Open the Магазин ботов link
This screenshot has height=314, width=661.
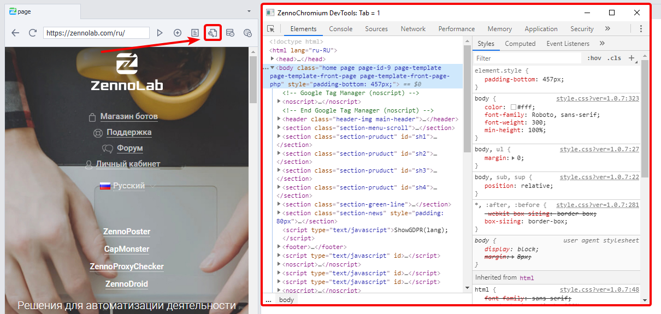[x=129, y=116]
